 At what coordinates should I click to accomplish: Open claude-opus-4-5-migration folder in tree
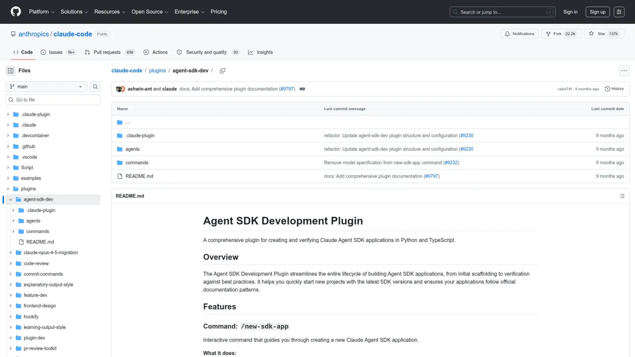[51, 253]
